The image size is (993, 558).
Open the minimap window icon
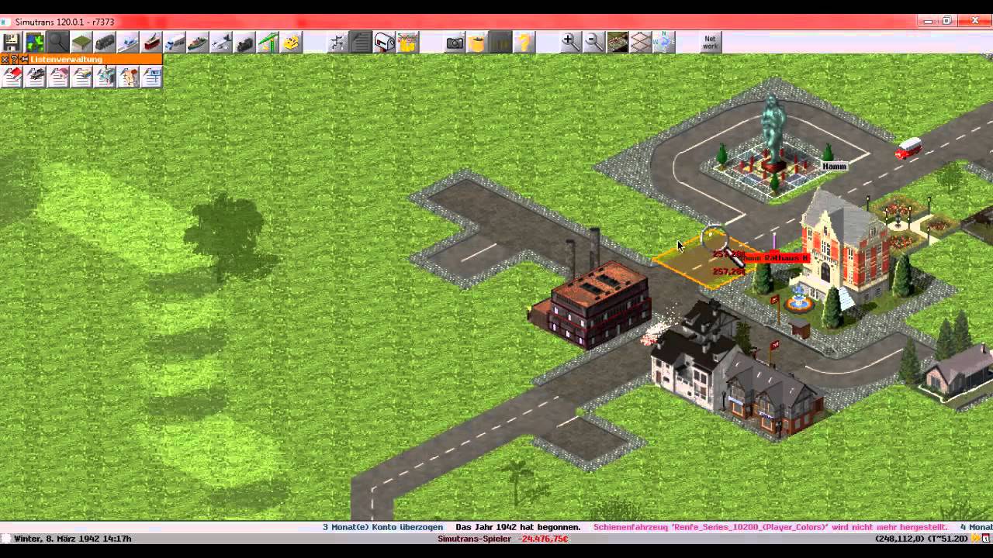coord(35,42)
